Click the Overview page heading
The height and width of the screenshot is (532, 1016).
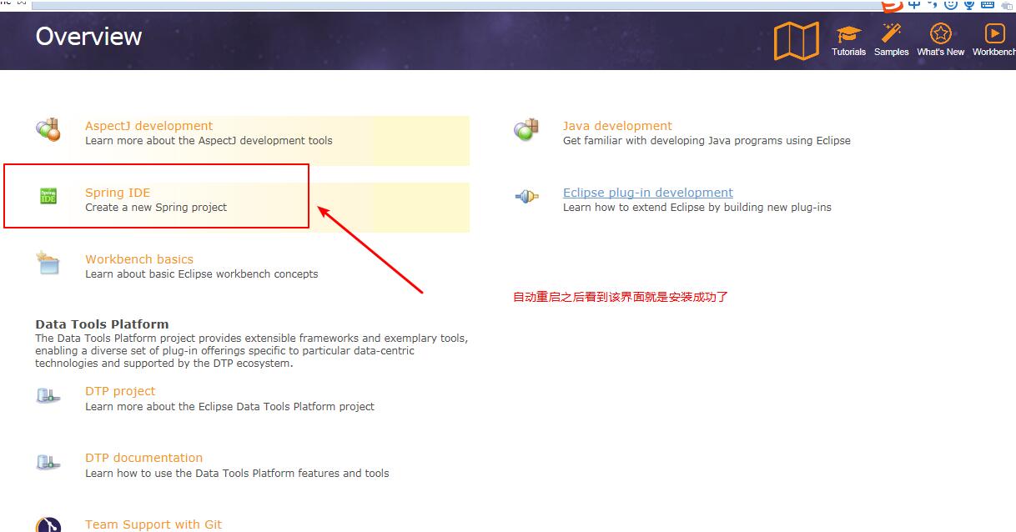pyautogui.click(x=88, y=37)
